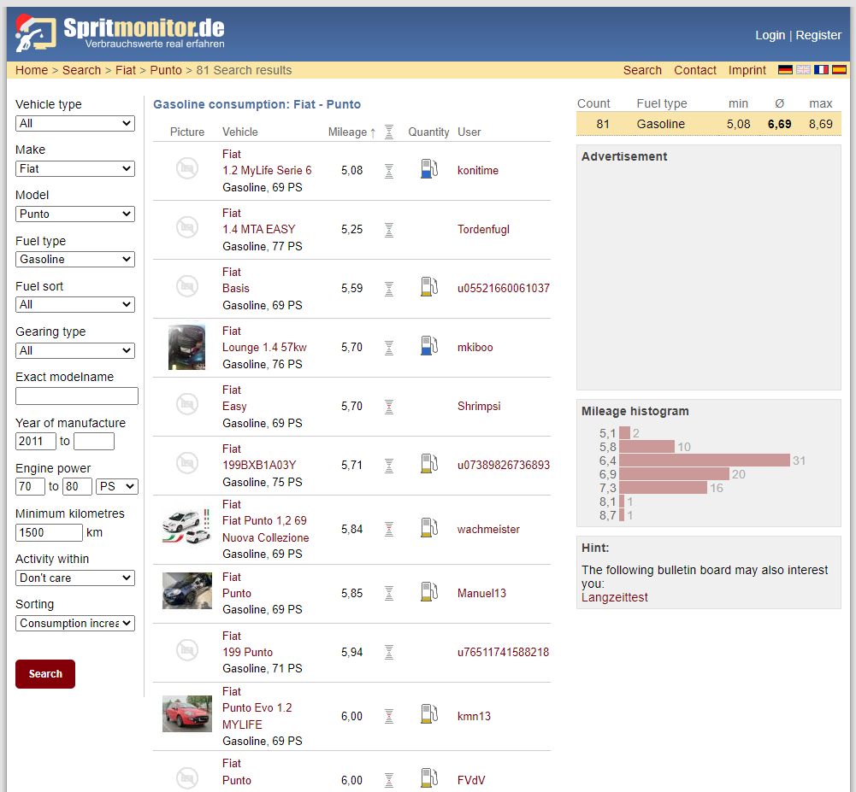This screenshot has width=856, height=792.
Task: Open the Contact menu link
Action: click(695, 70)
